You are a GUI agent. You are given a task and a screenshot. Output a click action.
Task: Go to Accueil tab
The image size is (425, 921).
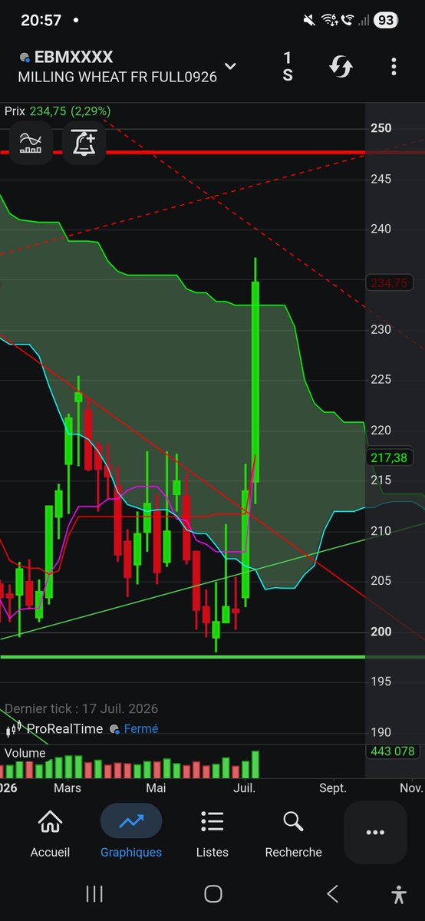pyautogui.click(x=50, y=833)
